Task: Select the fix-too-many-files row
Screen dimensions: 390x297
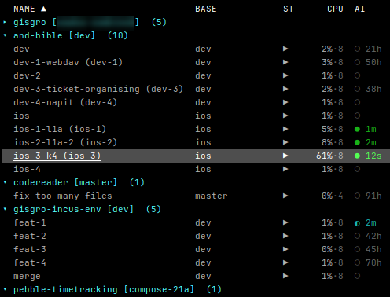Action: coord(196,196)
